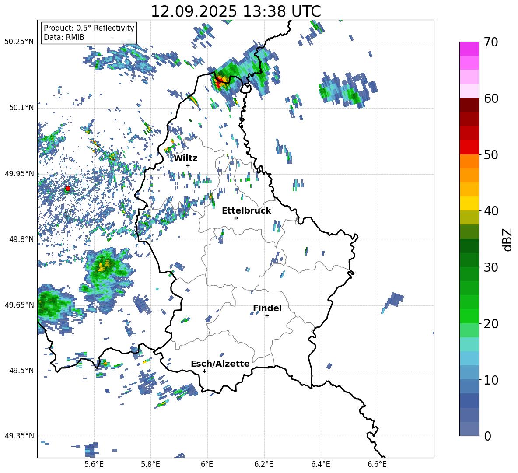Click the 49.5°N latitude label
Viewport: 518px width, 473px height.
[x=21, y=371]
